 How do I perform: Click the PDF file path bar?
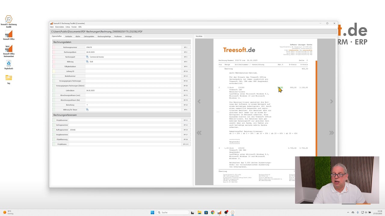[x=193, y=31]
